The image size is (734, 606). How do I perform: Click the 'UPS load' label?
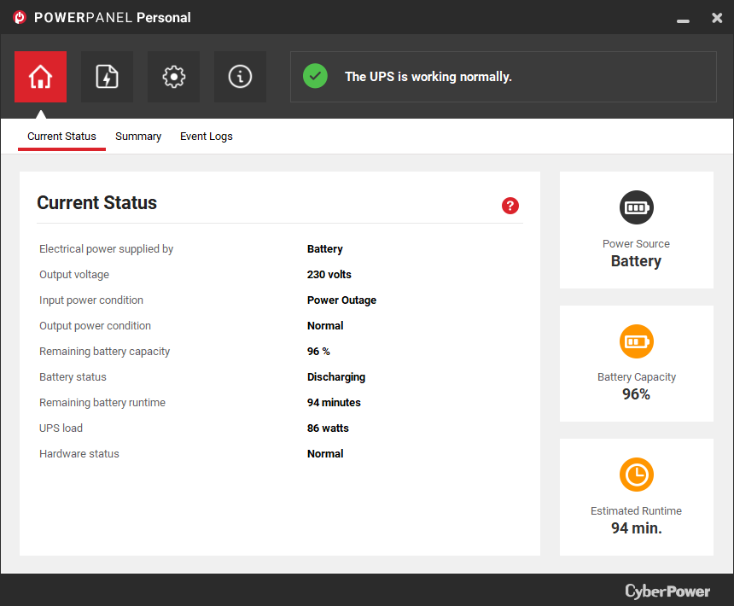[x=61, y=428]
